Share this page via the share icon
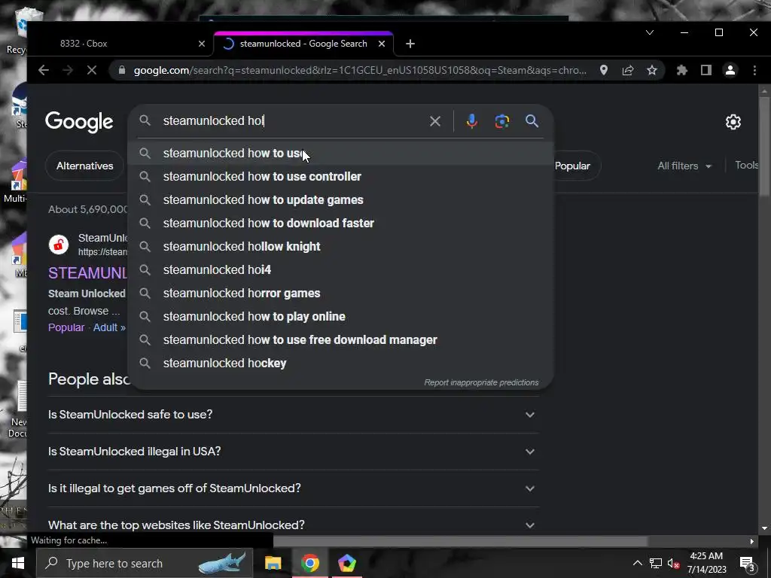Image resolution: width=771 pixels, height=578 pixels. point(627,70)
